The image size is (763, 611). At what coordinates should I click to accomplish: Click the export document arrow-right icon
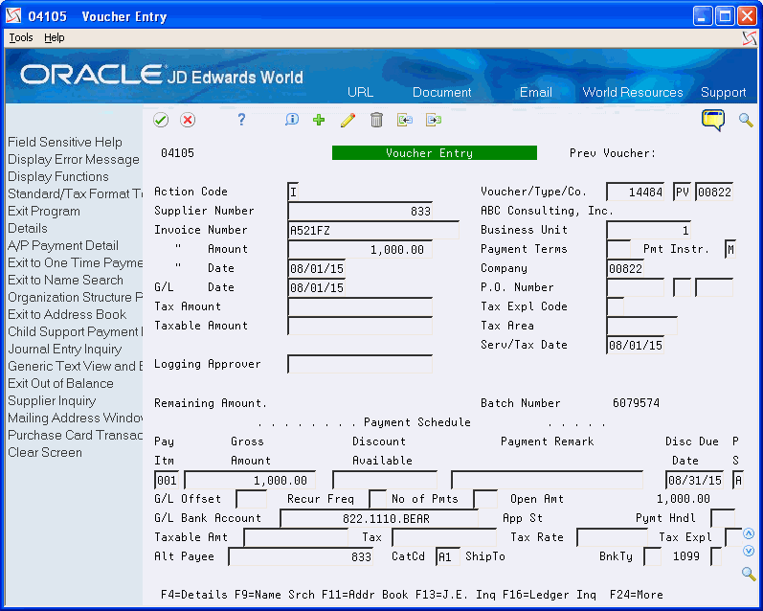434,120
